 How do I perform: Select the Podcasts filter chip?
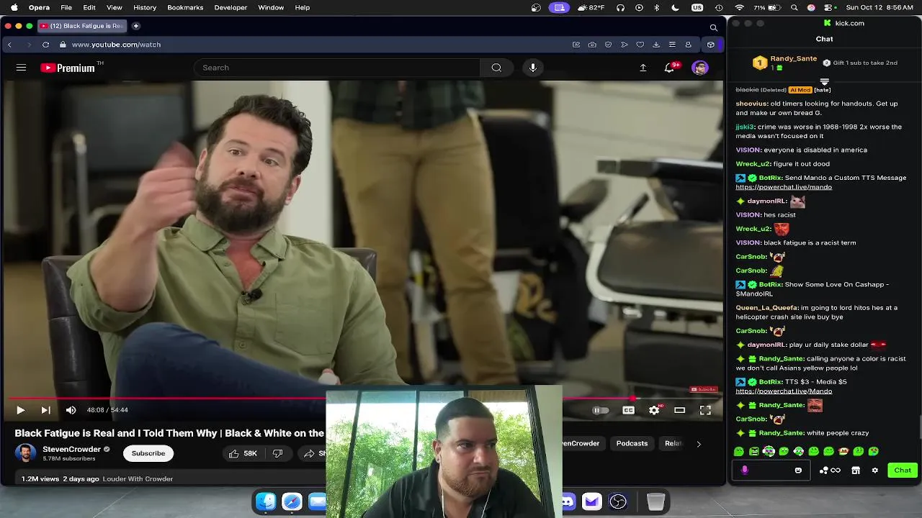click(x=632, y=443)
